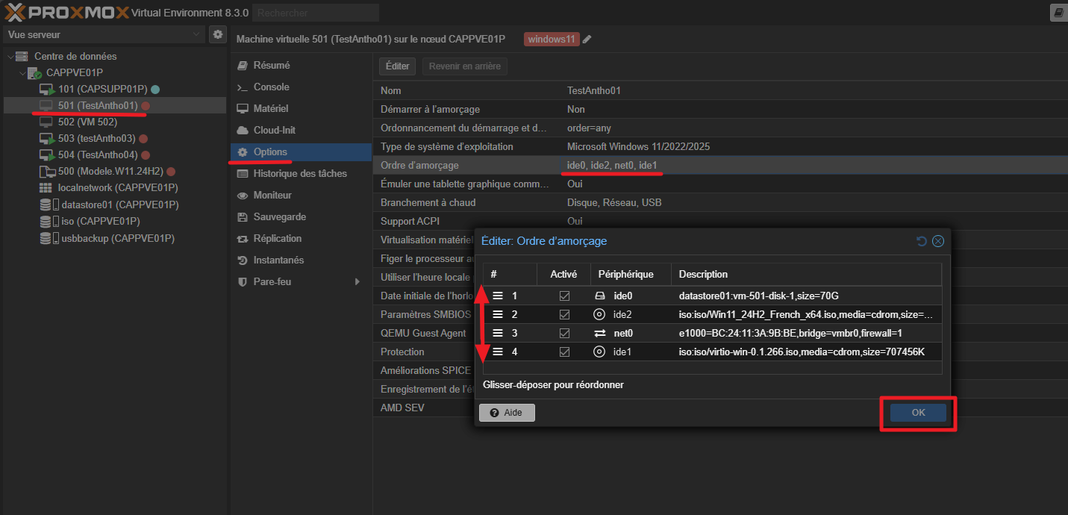The image size is (1068, 515).
Task: Click the datacenter icon in the tree
Action: click(x=22, y=56)
